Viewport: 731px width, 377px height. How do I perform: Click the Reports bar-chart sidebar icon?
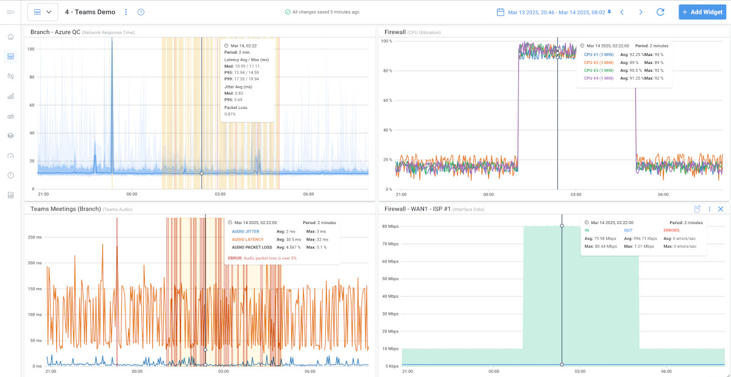coord(11,96)
